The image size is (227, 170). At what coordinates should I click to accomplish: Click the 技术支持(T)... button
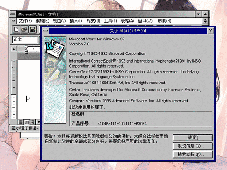192,155
